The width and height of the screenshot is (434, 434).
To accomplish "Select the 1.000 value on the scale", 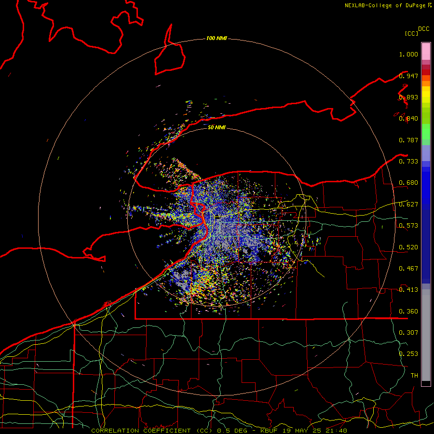I will [x=408, y=54].
